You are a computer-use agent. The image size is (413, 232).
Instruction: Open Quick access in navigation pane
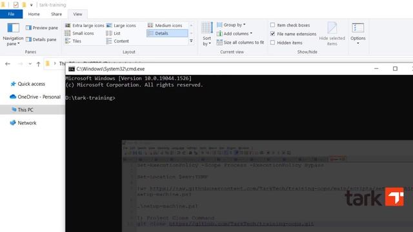28,84
